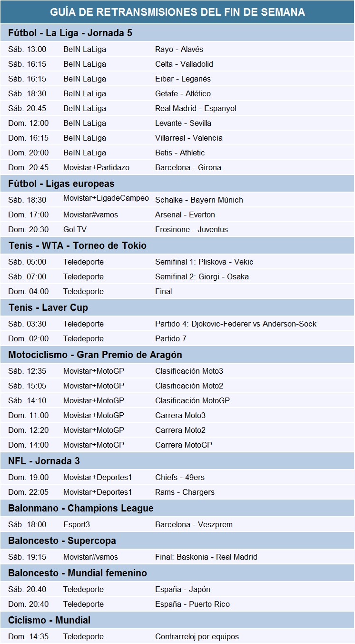This screenshot has width=355, height=644.
Task: Click the Djokovic-Federer vs Anderson-Sock match
Action: tap(236, 324)
